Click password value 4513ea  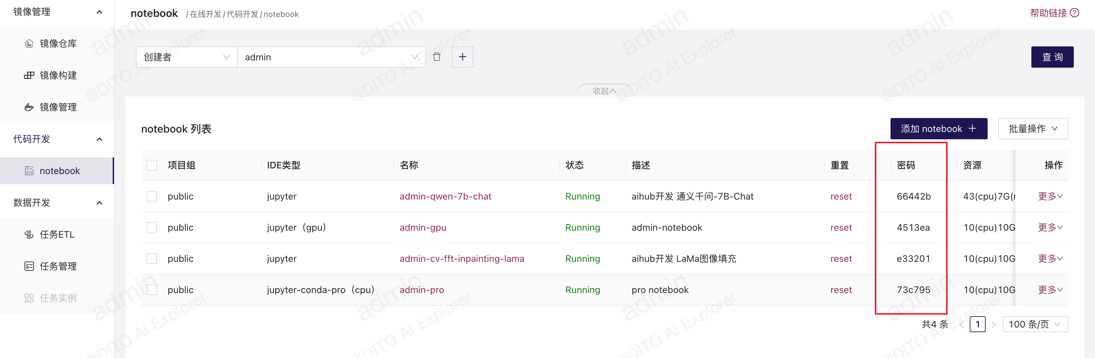pos(913,227)
